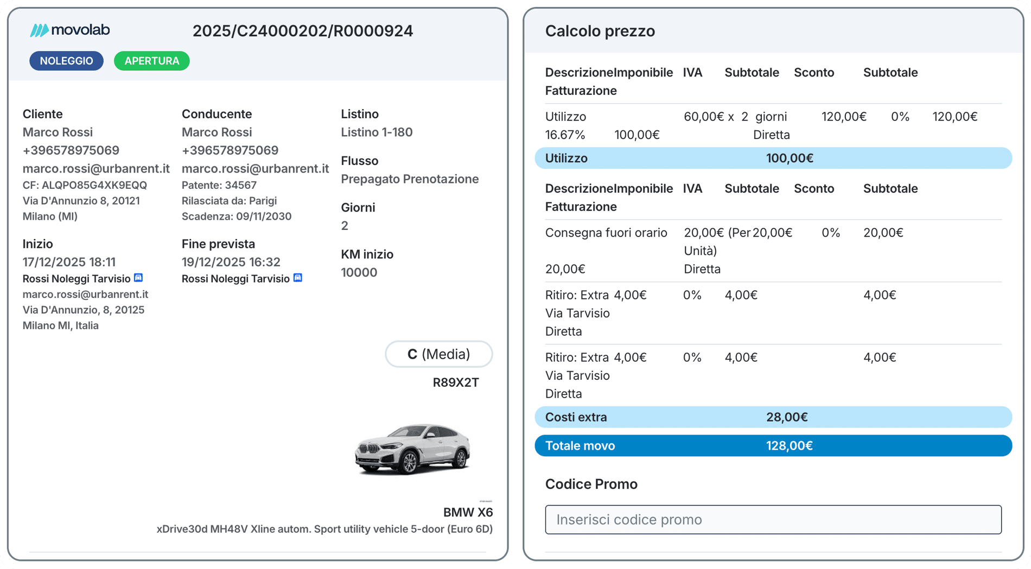
Task: Open the Rossi Noleggi Tarvisio return location
Action: pos(236,279)
